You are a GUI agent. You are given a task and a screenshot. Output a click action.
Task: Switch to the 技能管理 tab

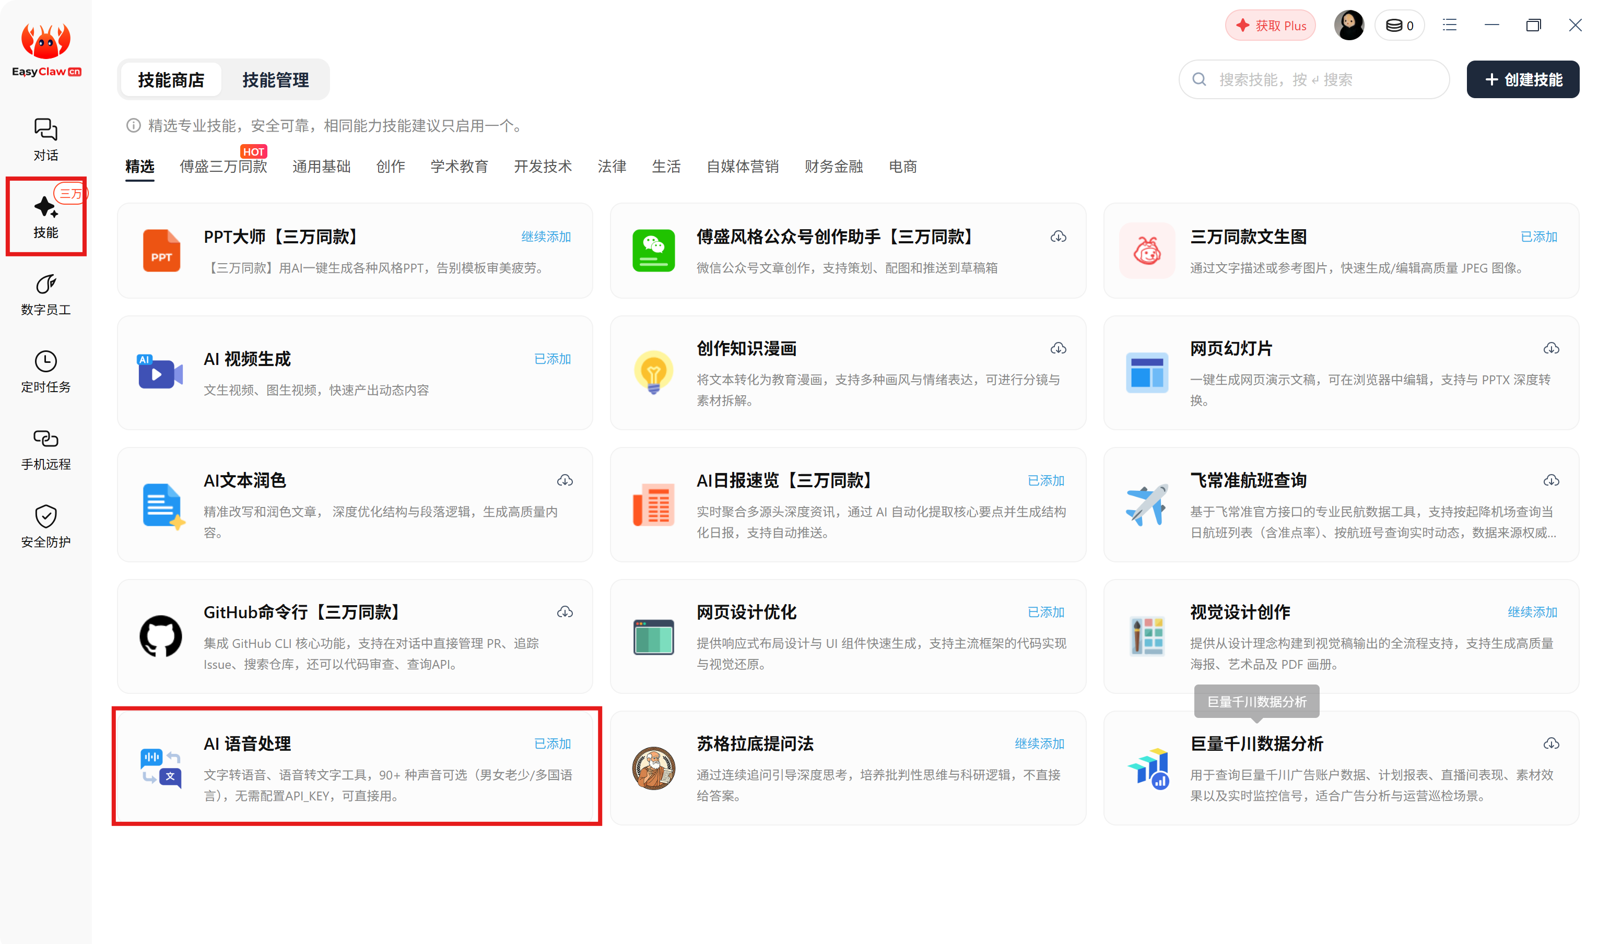(275, 80)
